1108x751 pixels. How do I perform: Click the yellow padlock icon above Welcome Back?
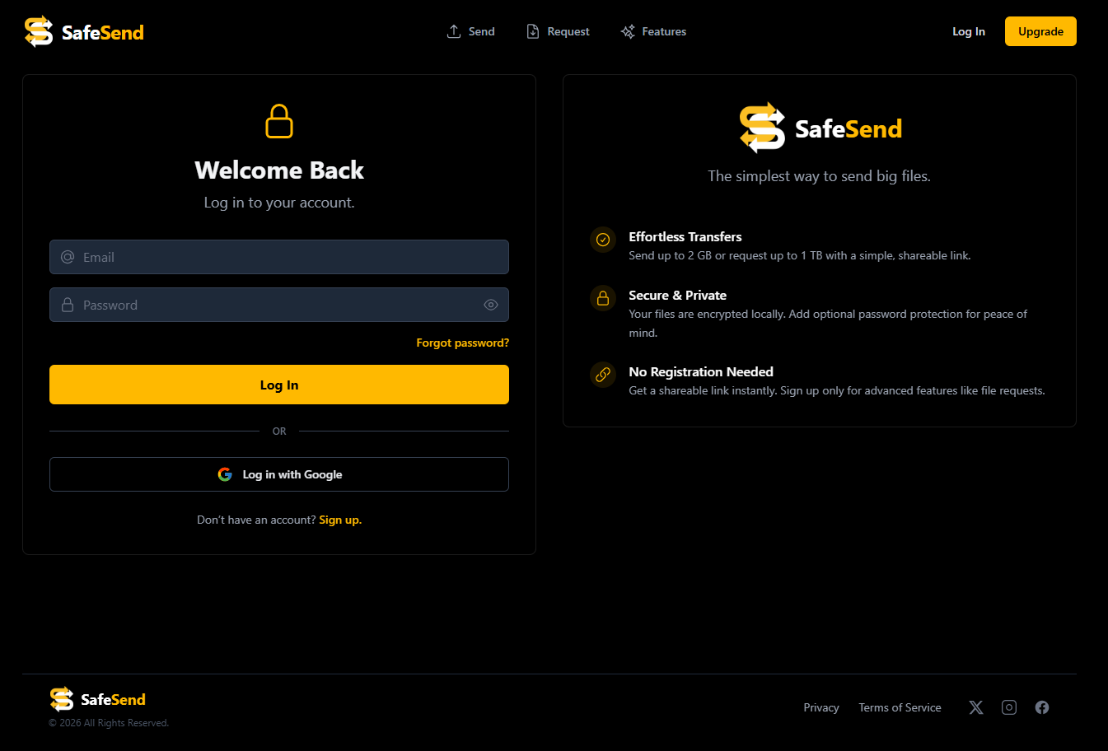(279, 121)
